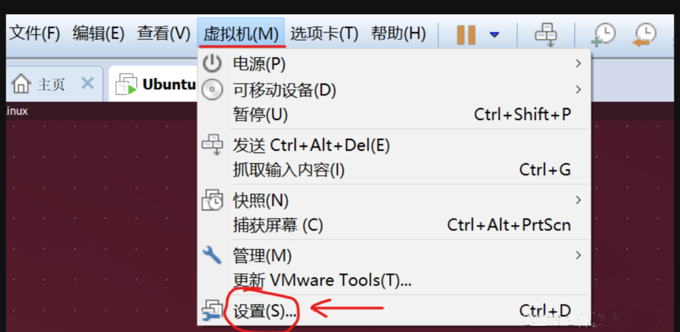This screenshot has width=680, height=332.
Task: Open the 帮助(H) menu
Action: click(x=398, y=34)
